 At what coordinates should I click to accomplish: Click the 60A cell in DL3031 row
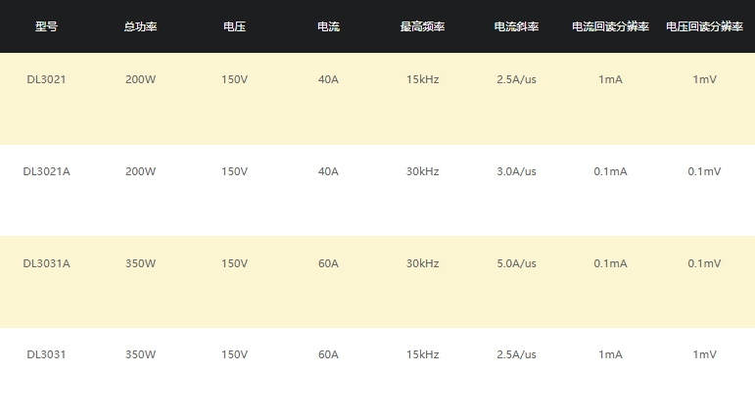(328, 354)
